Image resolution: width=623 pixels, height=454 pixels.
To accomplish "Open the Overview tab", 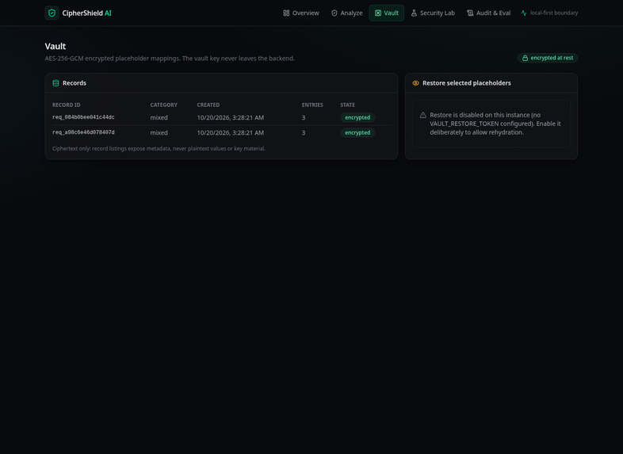I will pos(300,13).
